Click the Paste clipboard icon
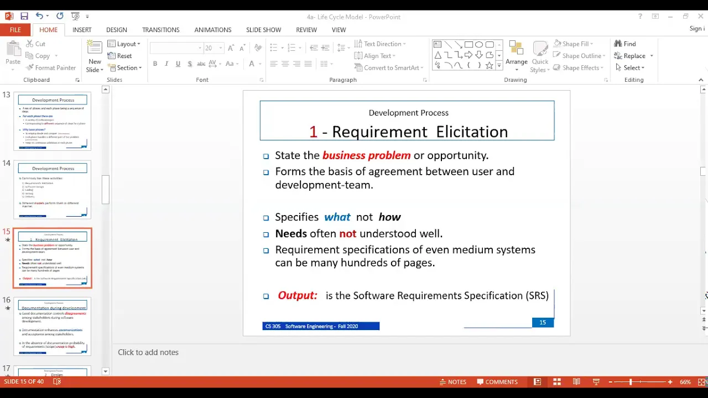This screenshot has height=398, width=708. (13, 49)
